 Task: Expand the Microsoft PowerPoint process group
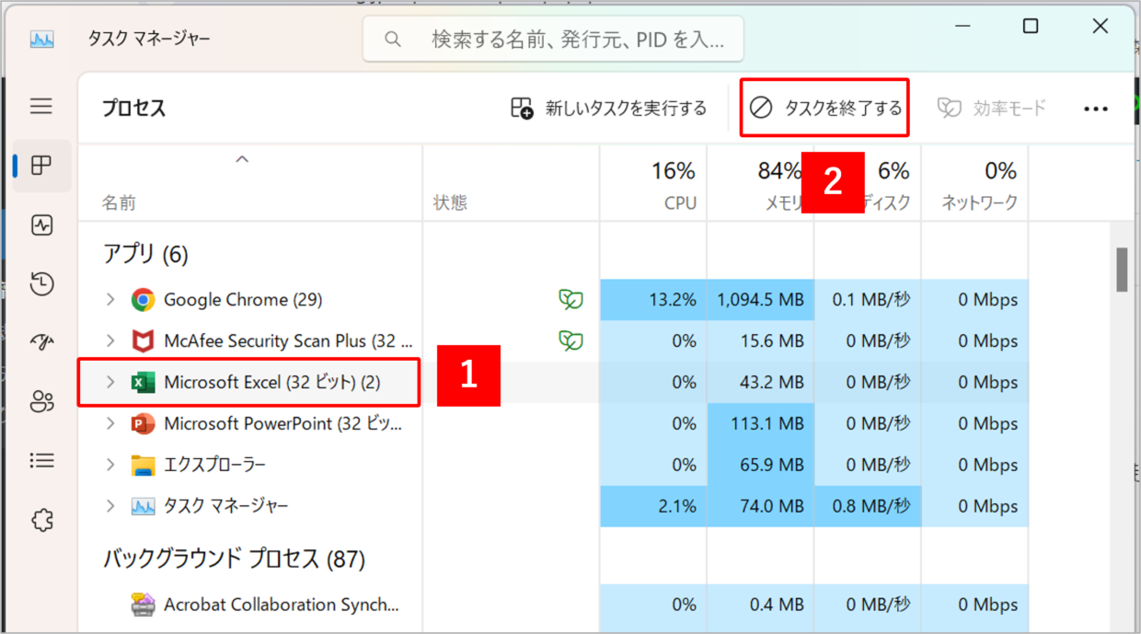pos(110,424)
